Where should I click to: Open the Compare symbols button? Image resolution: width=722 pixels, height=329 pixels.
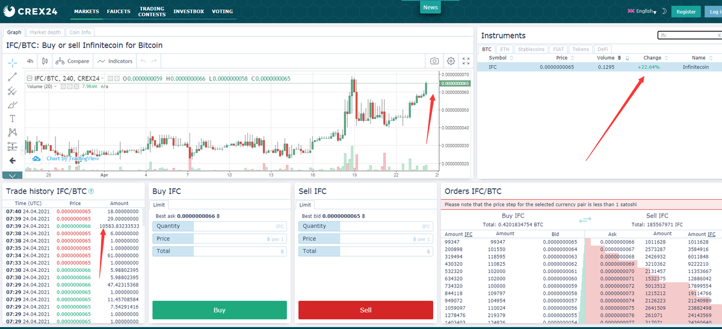coord(72,61)
